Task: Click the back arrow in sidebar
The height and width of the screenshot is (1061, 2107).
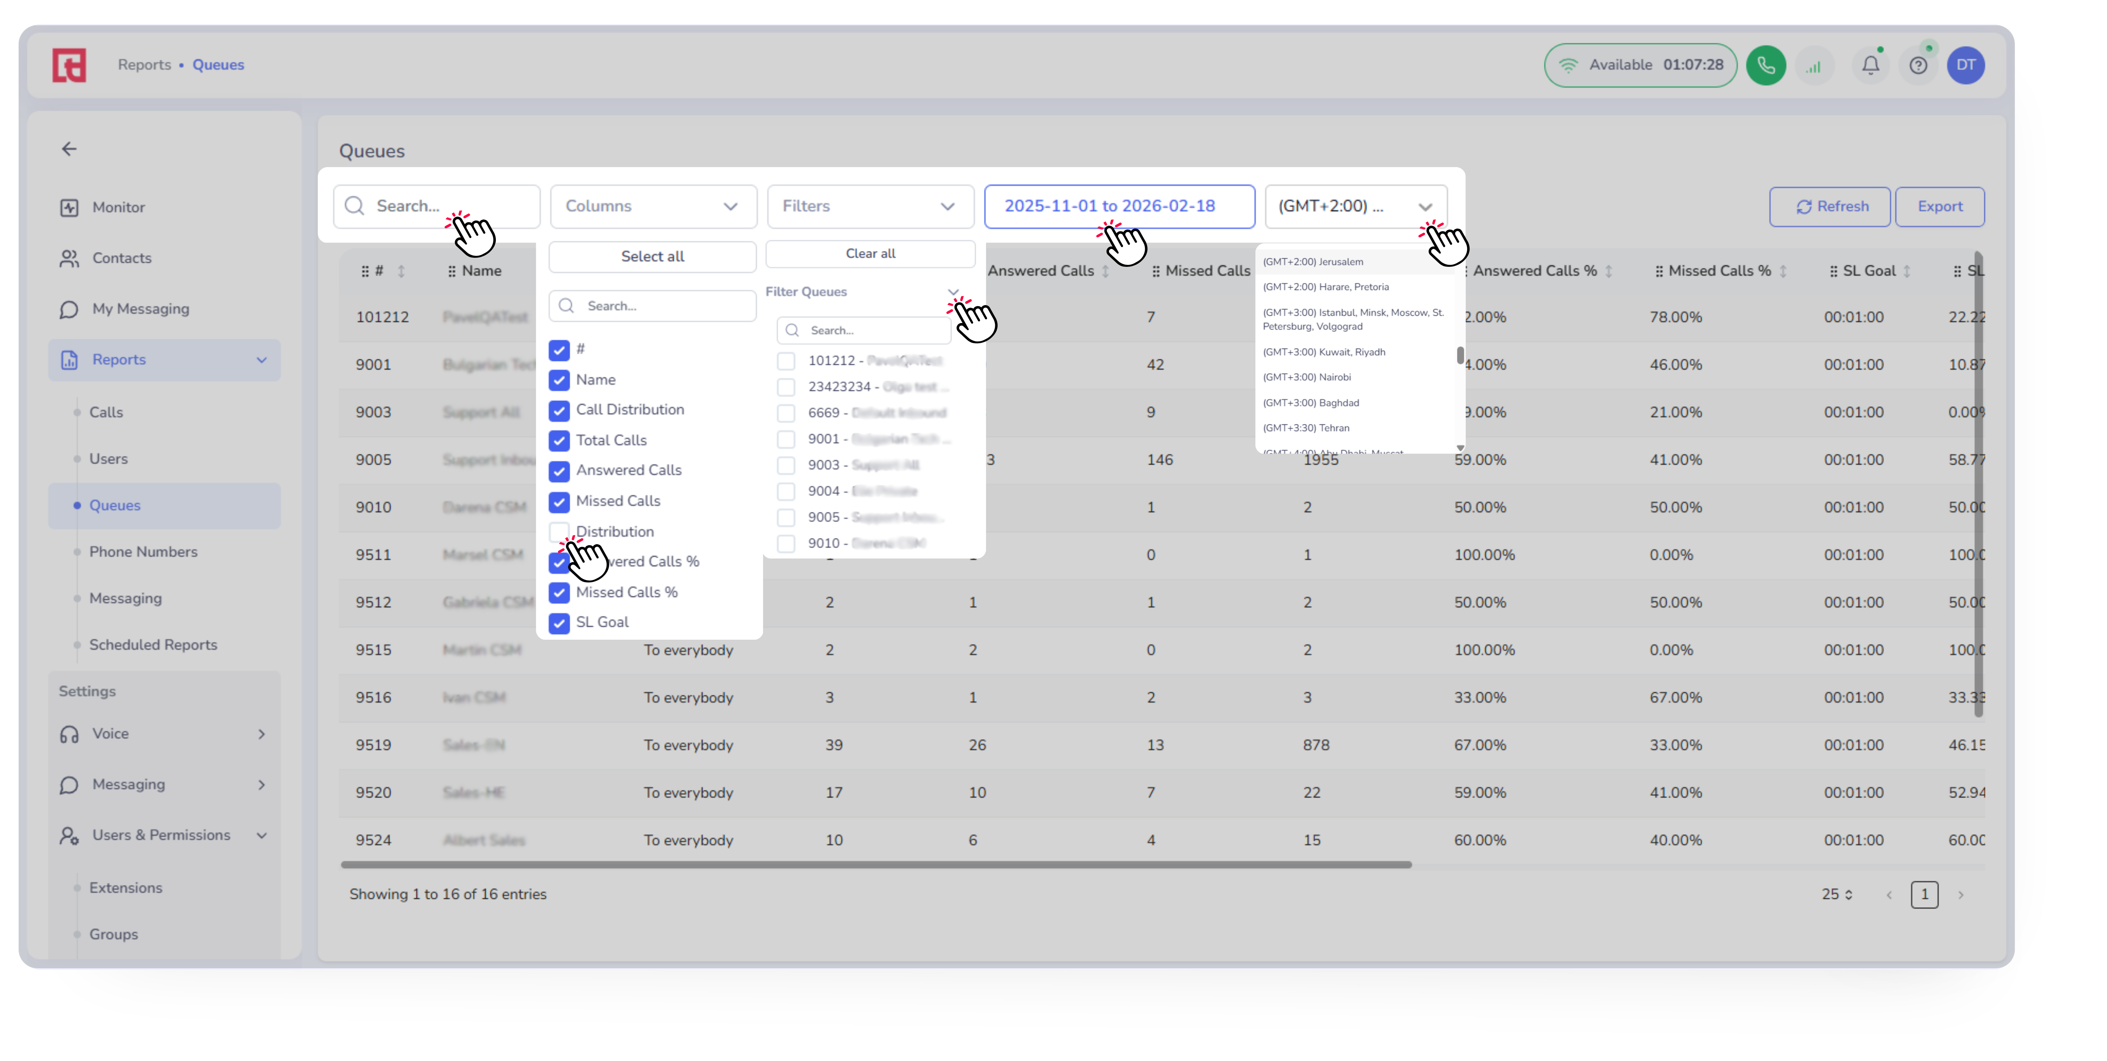Action: (x=70, y=149)
